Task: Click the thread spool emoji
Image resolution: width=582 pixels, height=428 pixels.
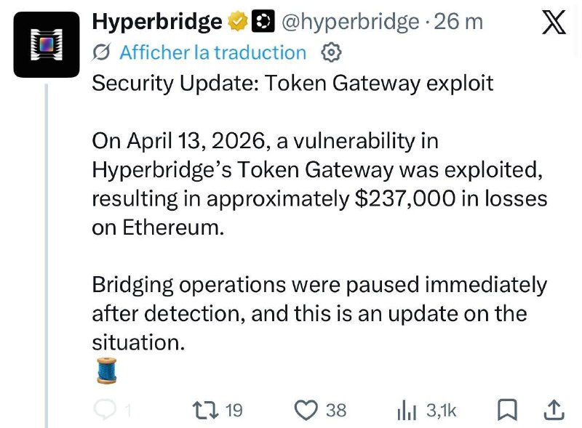Action: point(105,371)
